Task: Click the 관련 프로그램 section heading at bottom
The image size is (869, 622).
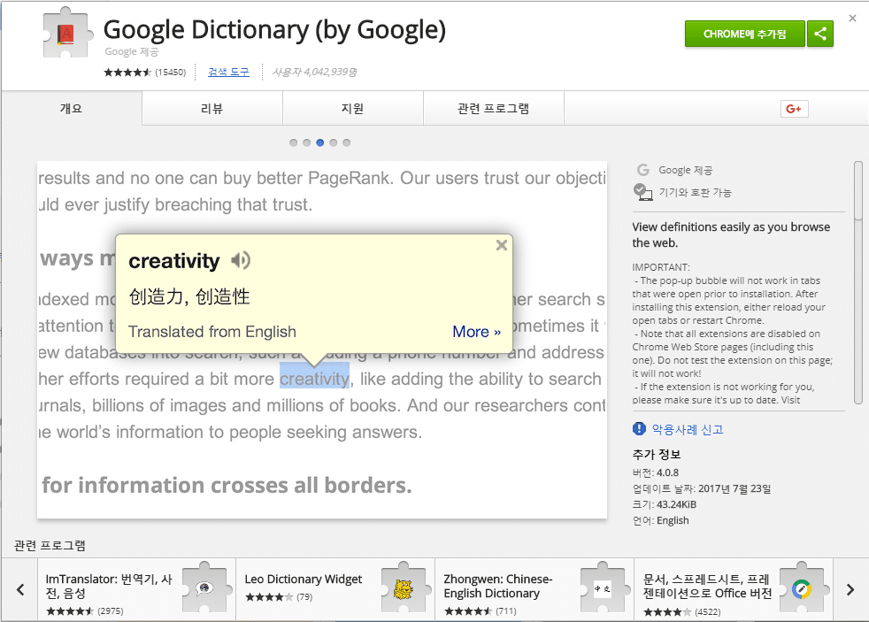Action: (50, 546)
